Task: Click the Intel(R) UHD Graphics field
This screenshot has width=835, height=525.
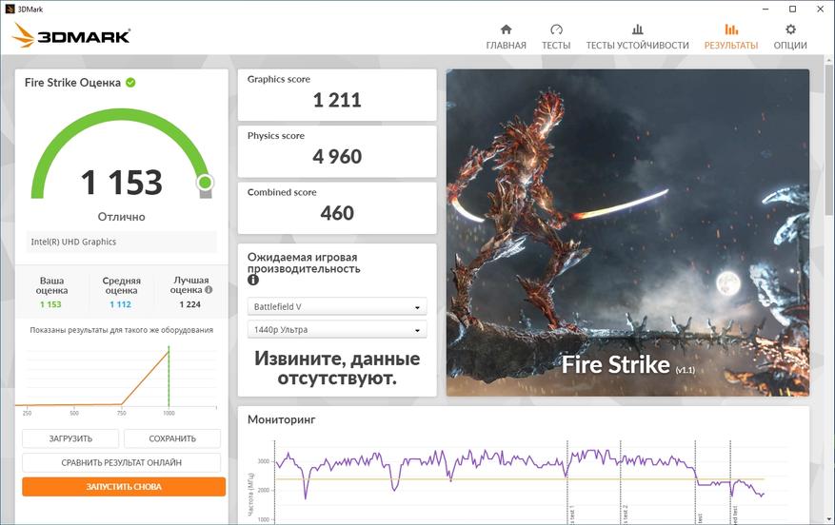Action: [x=122, y=242]
